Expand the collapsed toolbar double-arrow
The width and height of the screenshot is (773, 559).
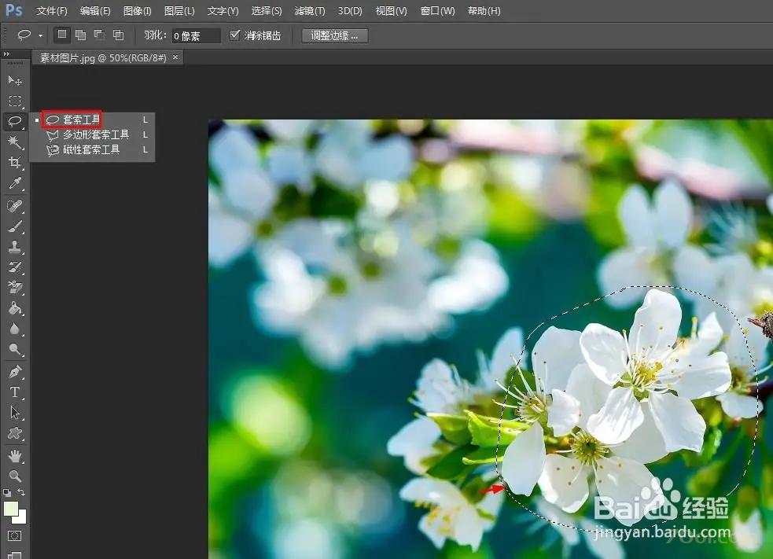(6, 53)
